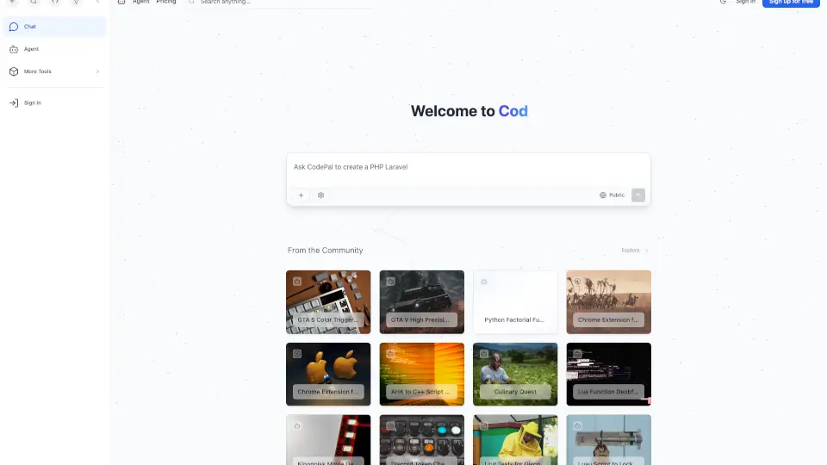827x465 pixels.
Task: Click the plus attachment icon in prompt box
Action: coord(301,195)
